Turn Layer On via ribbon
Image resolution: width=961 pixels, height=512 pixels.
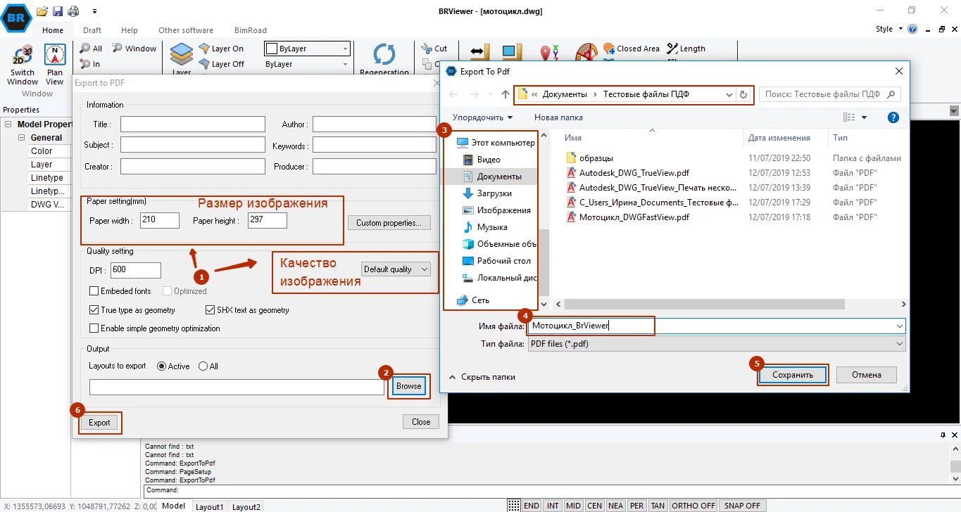[x=221, y=49]
